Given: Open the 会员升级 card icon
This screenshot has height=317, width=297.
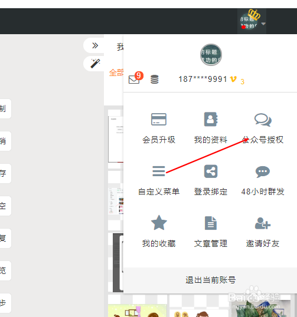Looking at the screenshot, I should click(159, 119).
